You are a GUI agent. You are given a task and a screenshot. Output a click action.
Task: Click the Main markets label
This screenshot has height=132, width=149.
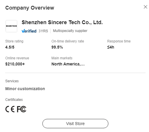[x=62, y=58]
